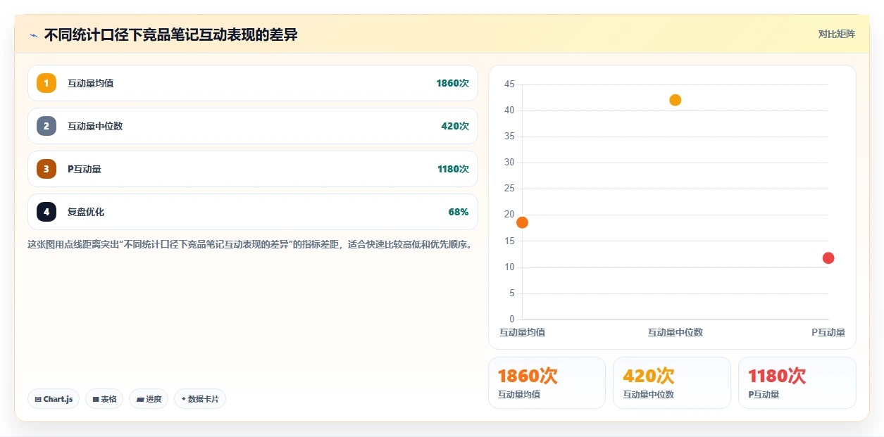Select the 表格 tag chip

click(104, 399)
